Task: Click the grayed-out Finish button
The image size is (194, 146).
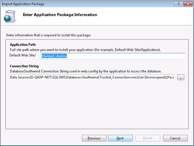Action: coord(148,138)
